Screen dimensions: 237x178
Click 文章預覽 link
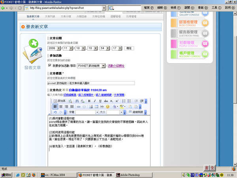(x=119, y=95)
